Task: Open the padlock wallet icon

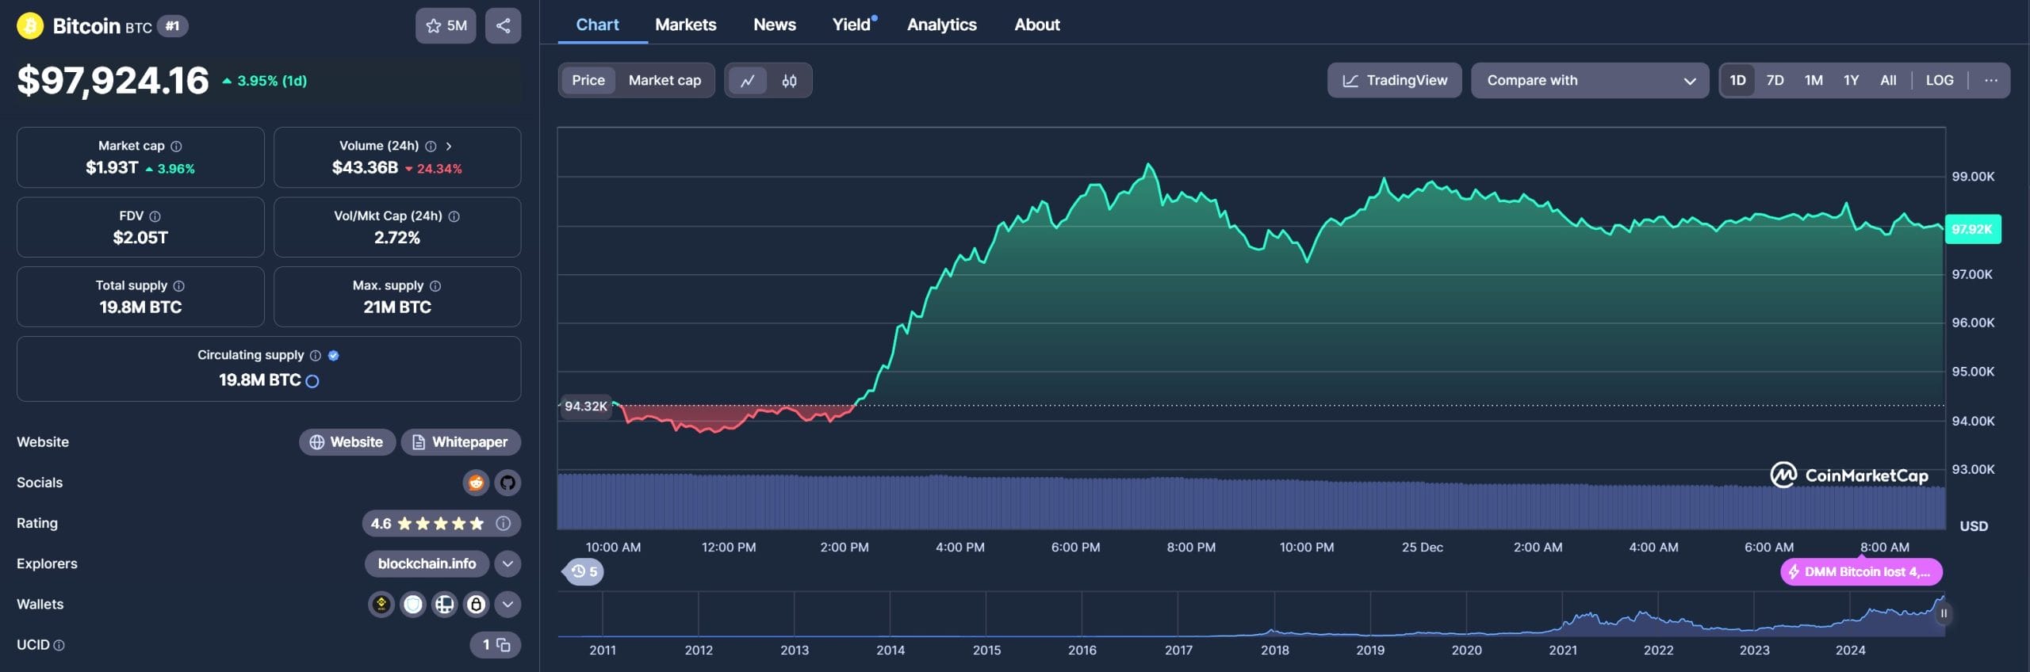Action: click(476, 605)
